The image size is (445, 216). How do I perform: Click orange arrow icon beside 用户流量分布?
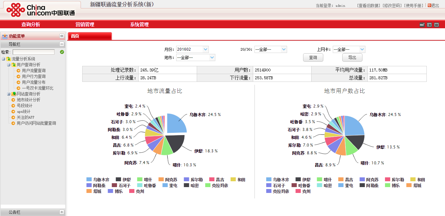click(19, 82)
